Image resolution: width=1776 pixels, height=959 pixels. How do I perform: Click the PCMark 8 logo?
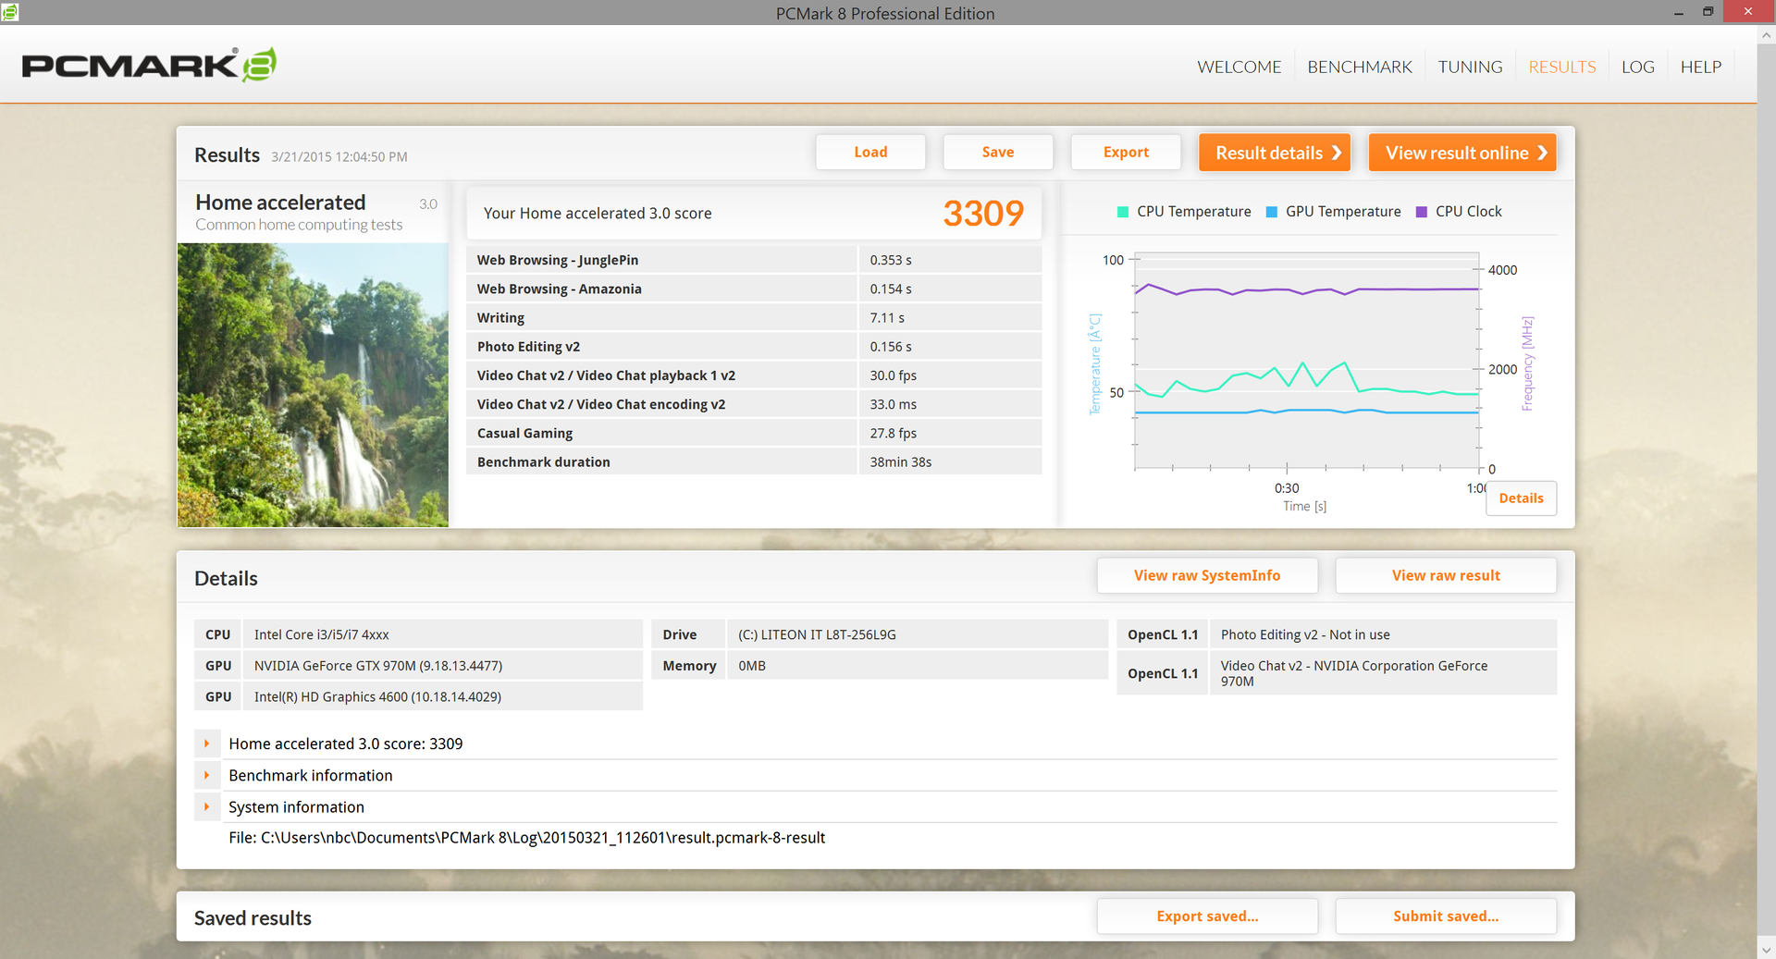149,65
